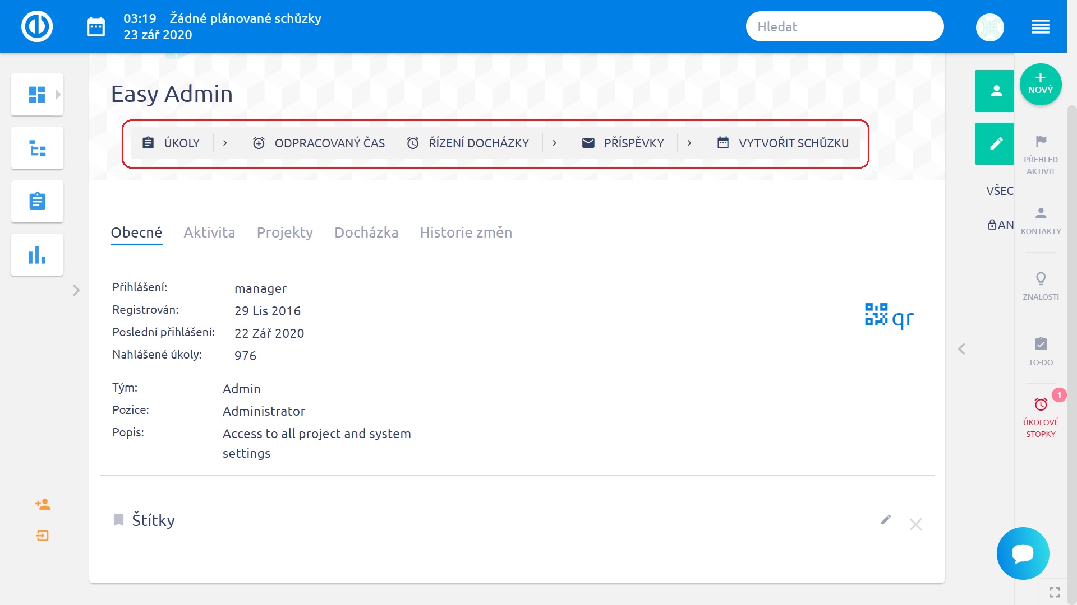Image resolution: width=1077 pixels, height=605 pixels.
Task: Open the project tree sidebar icon
Action: [x=37, y=148]
